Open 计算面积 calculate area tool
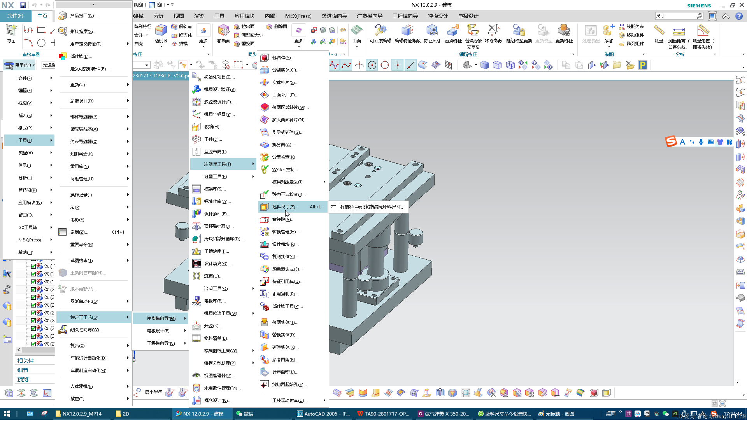Screen dimensions: 747x421 click(293, 372)
